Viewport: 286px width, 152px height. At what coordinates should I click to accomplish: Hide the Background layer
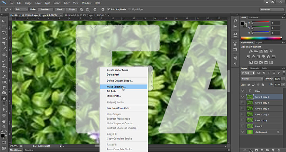tap(243, 132)
